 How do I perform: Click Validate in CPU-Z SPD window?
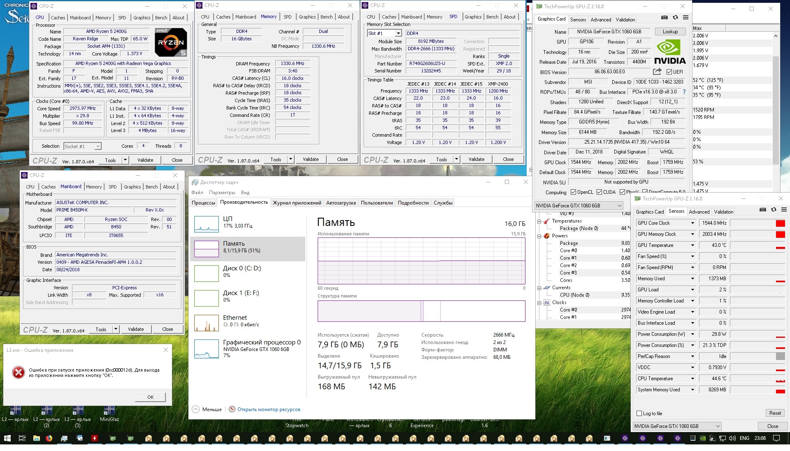tap(476, 159)
